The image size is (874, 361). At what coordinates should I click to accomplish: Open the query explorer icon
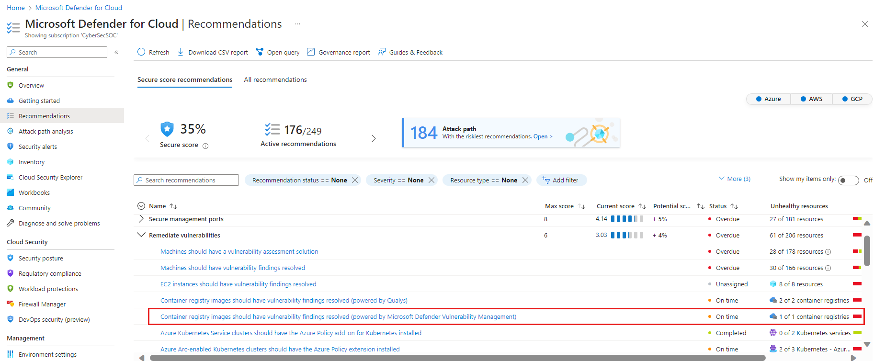click(x=260, y=52)
